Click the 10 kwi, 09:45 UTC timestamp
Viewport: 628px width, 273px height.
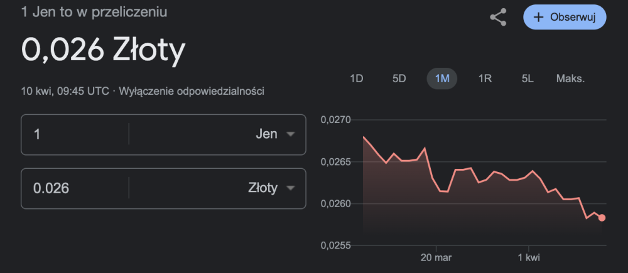65,91
